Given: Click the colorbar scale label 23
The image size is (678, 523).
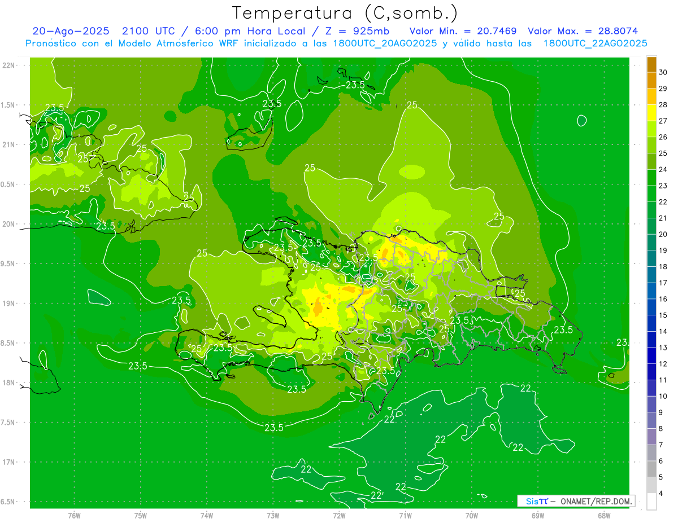Looking at the screenshot, I should pyautogui.click(x=663, y=186).
